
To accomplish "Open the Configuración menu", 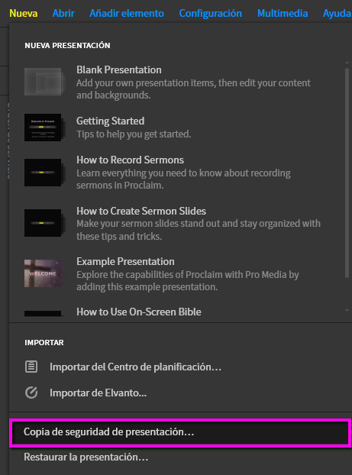I will point(210,13).
